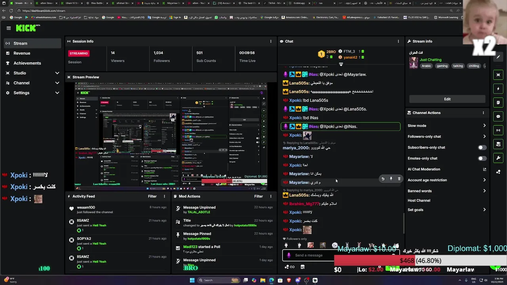Viewport: 507px width, 285px height.
Task: Click the Just Chatting category thumbnail
Action: point(414,63)
